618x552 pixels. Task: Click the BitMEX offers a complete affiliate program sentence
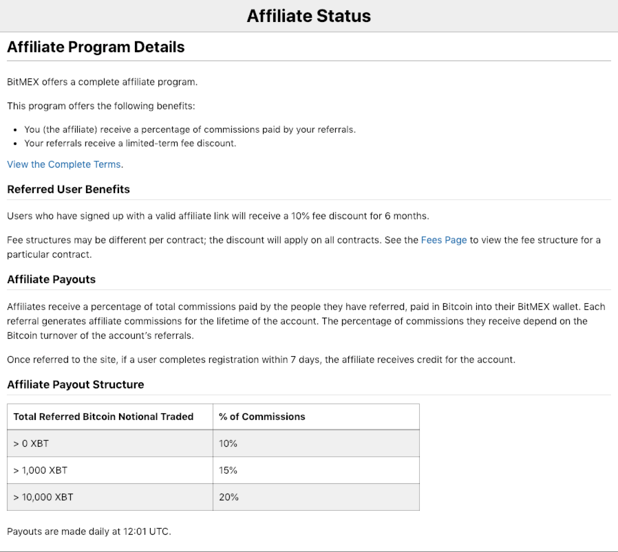coord(102,82)
